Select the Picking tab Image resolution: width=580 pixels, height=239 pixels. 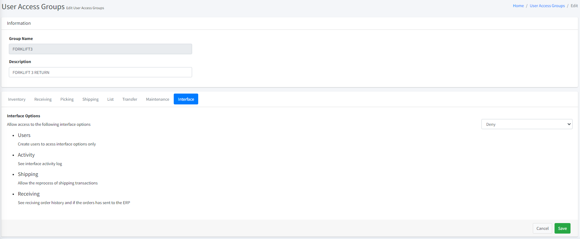(x=67, y=99)
